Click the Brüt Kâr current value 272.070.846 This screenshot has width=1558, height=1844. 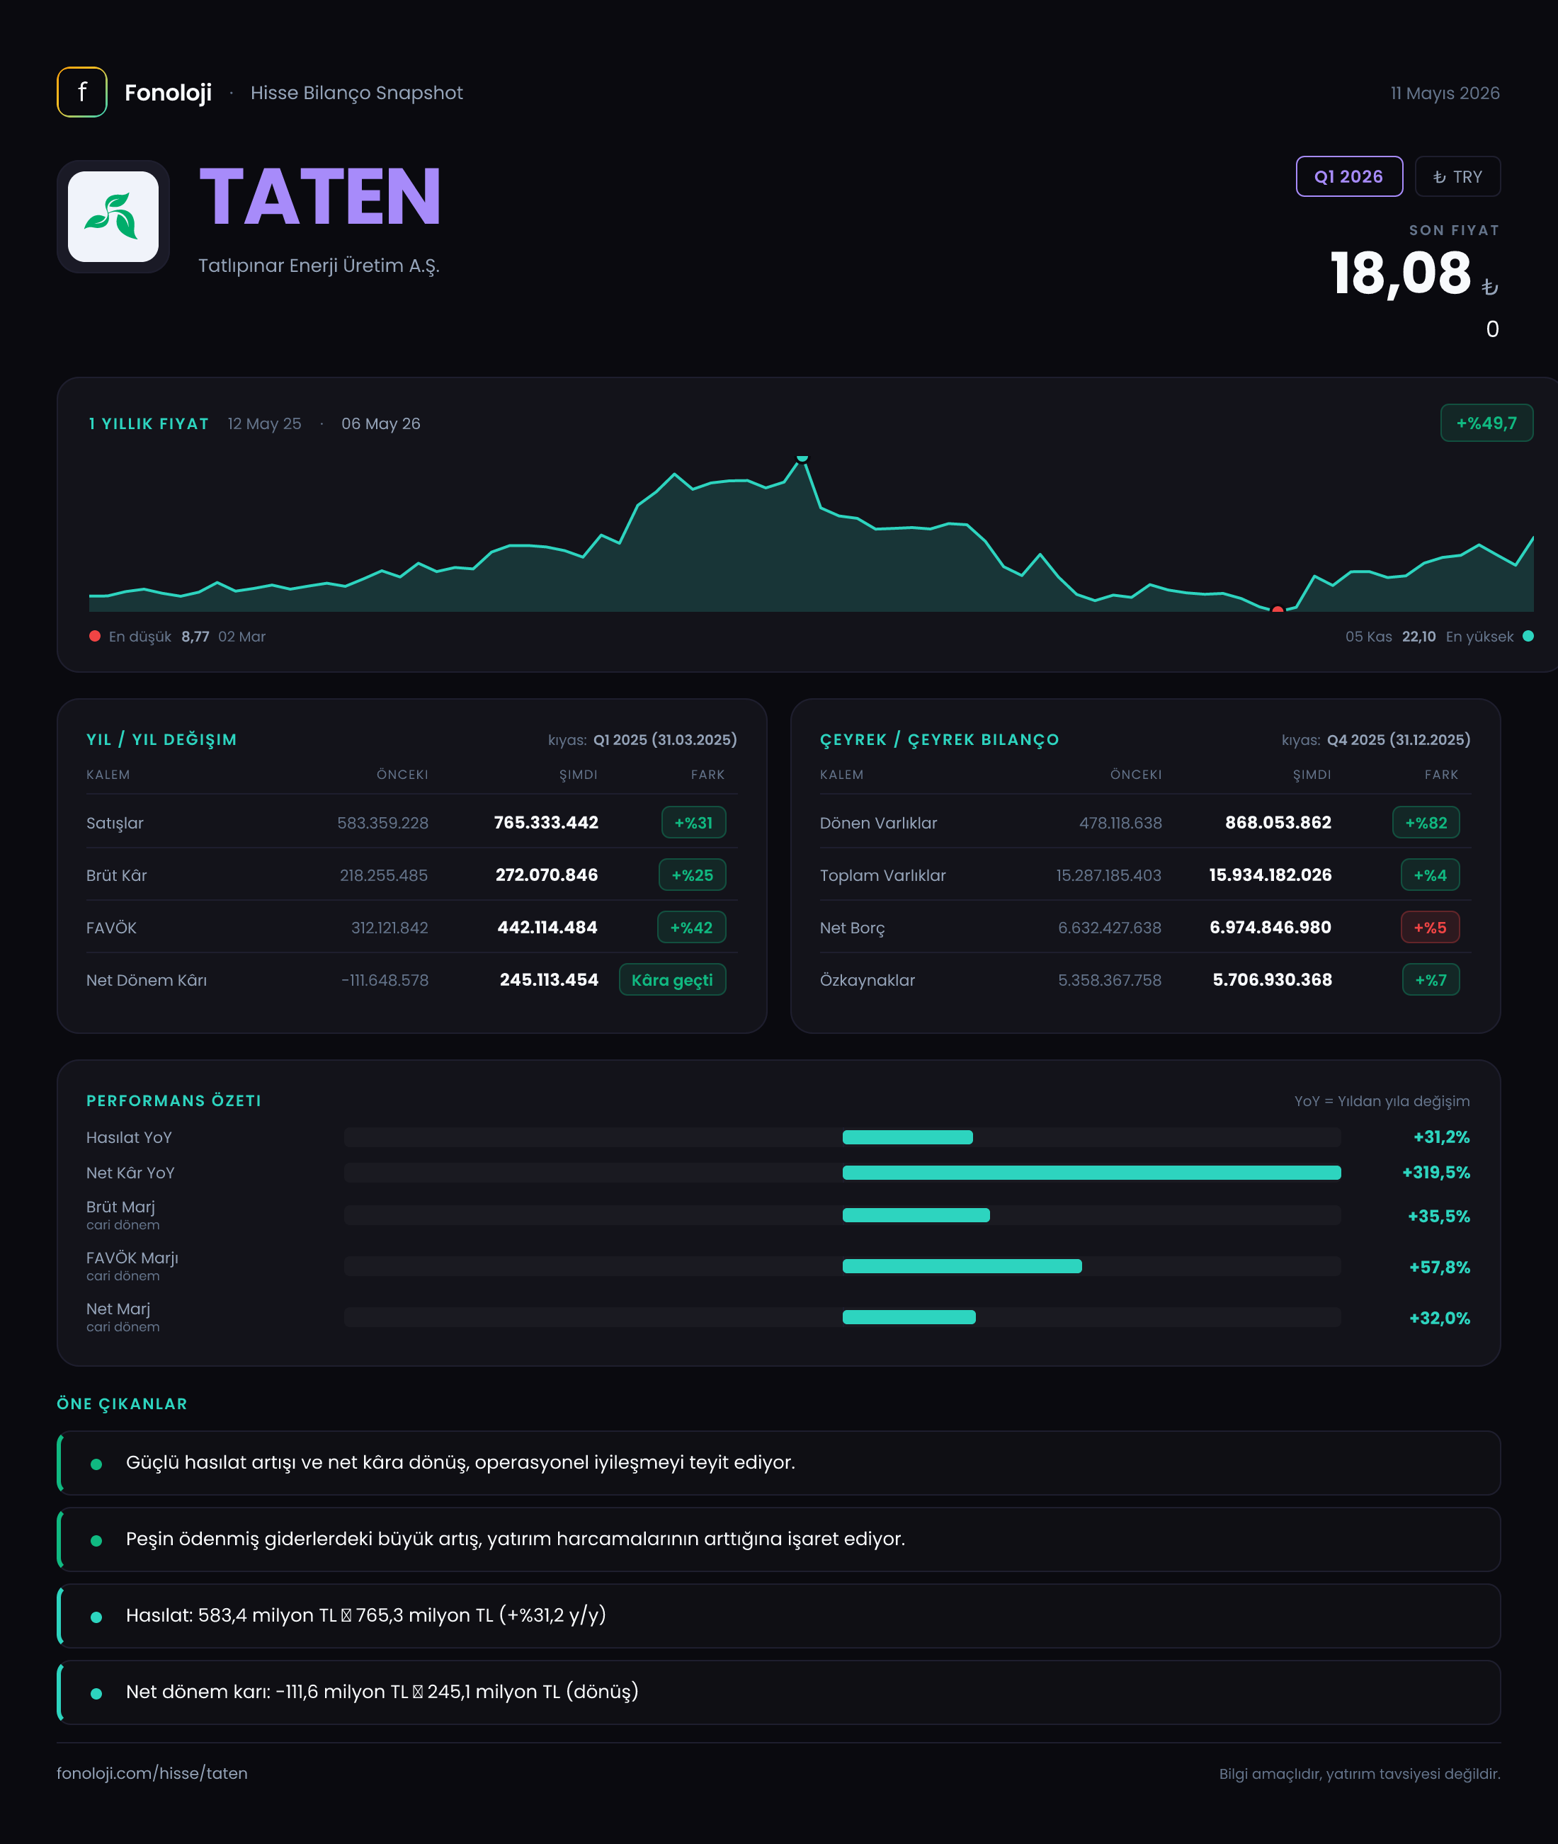tap(547, 875)
